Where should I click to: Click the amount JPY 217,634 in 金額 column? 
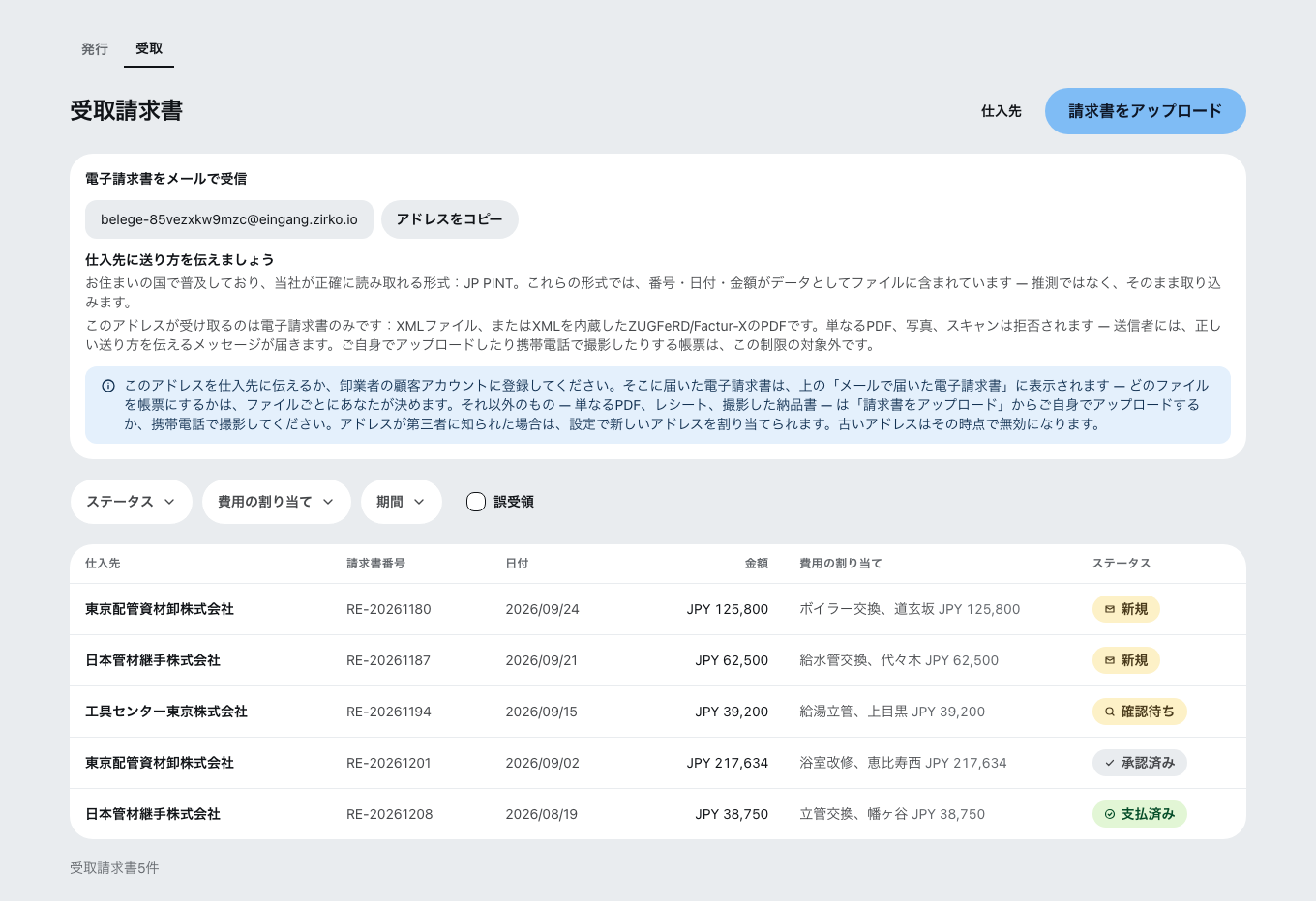tap(728, 763)
